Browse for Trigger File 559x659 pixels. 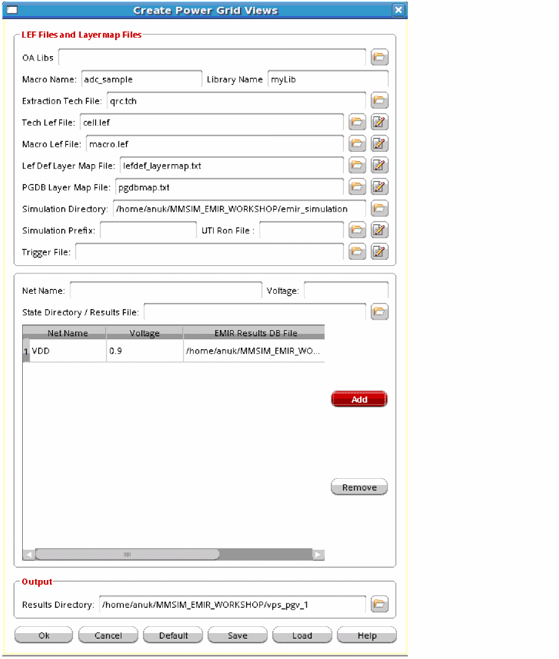tap(357, 252)
